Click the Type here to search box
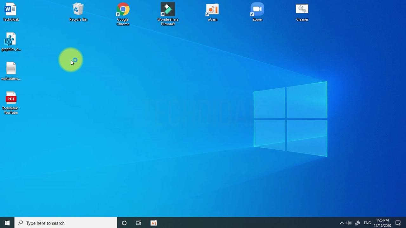Screen dimensions: 406x228 (x=66, y=223)
